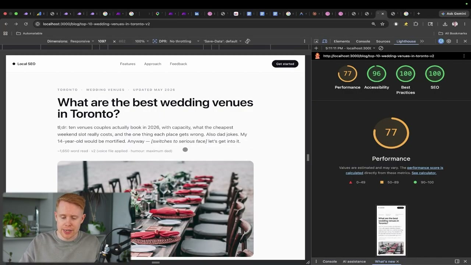Open the 5:11:11 PM report selector dropdown
The width and height of the screenshot is (471, 265).
tap(350, 48)
